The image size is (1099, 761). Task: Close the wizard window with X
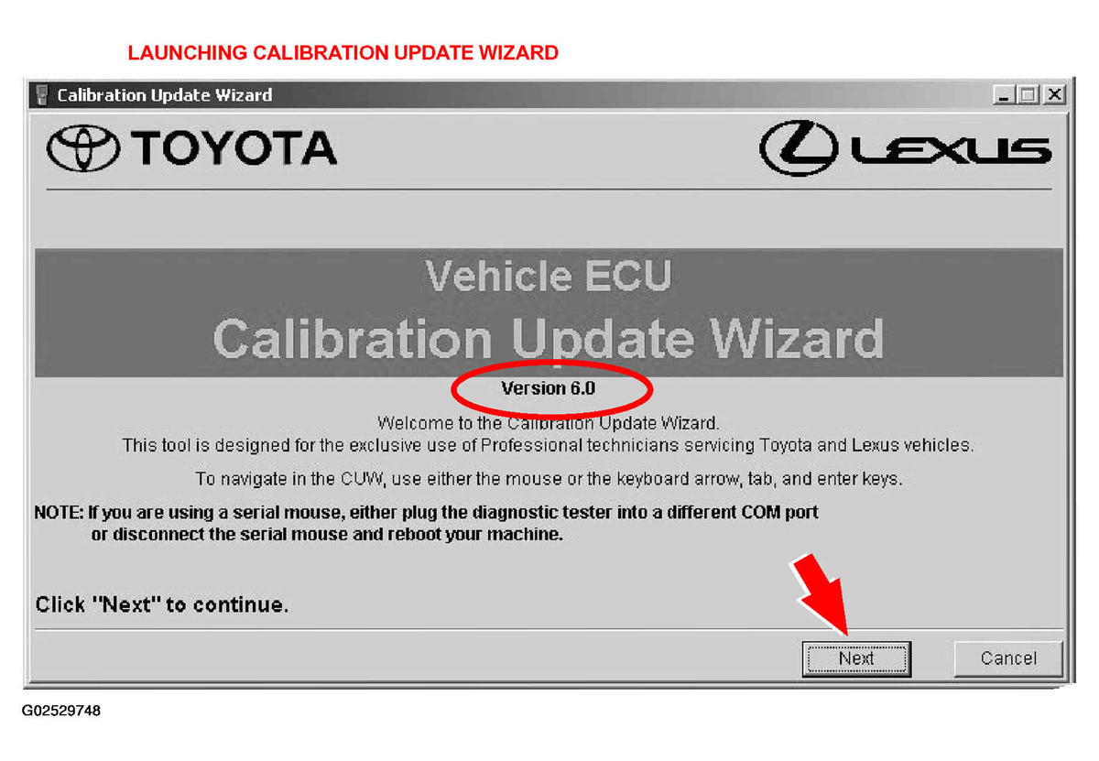pos(1054,94)
